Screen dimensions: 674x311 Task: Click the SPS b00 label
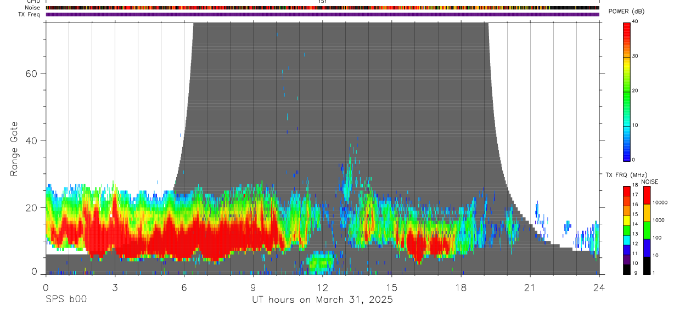coord(66,299)
